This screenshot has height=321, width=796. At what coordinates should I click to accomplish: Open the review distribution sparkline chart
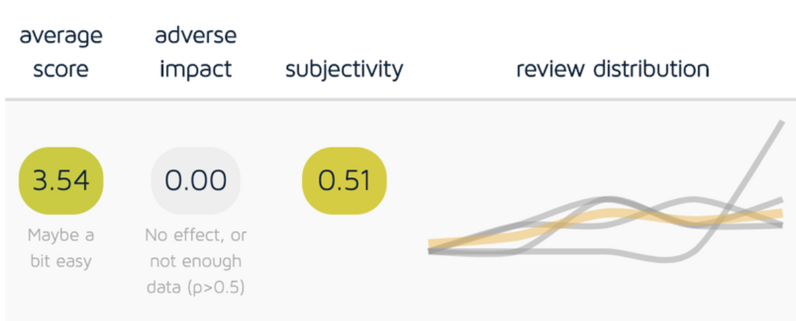coord(607,192)
